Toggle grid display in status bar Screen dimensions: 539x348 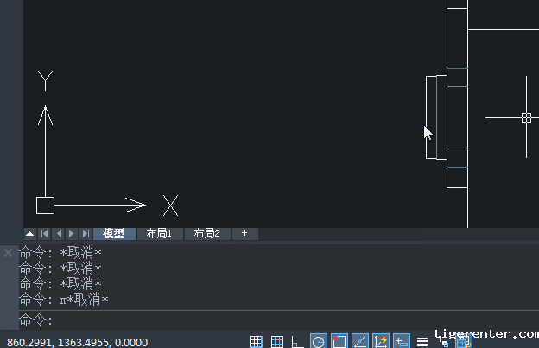257,342
